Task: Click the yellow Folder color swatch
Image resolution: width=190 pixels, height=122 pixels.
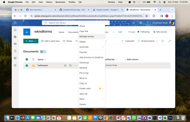Action: point(100,88)
